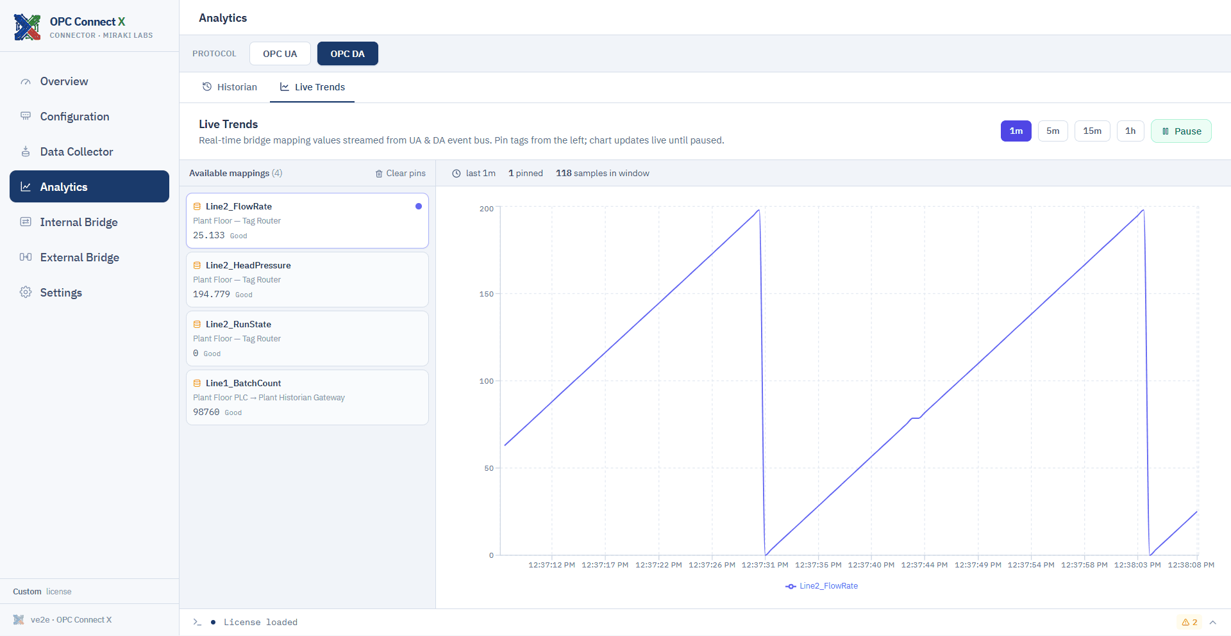The width and height of the screenshot is (1231, 636).
Task: Open Overview via its gauge icon
Action: click(x=26, y=82)
